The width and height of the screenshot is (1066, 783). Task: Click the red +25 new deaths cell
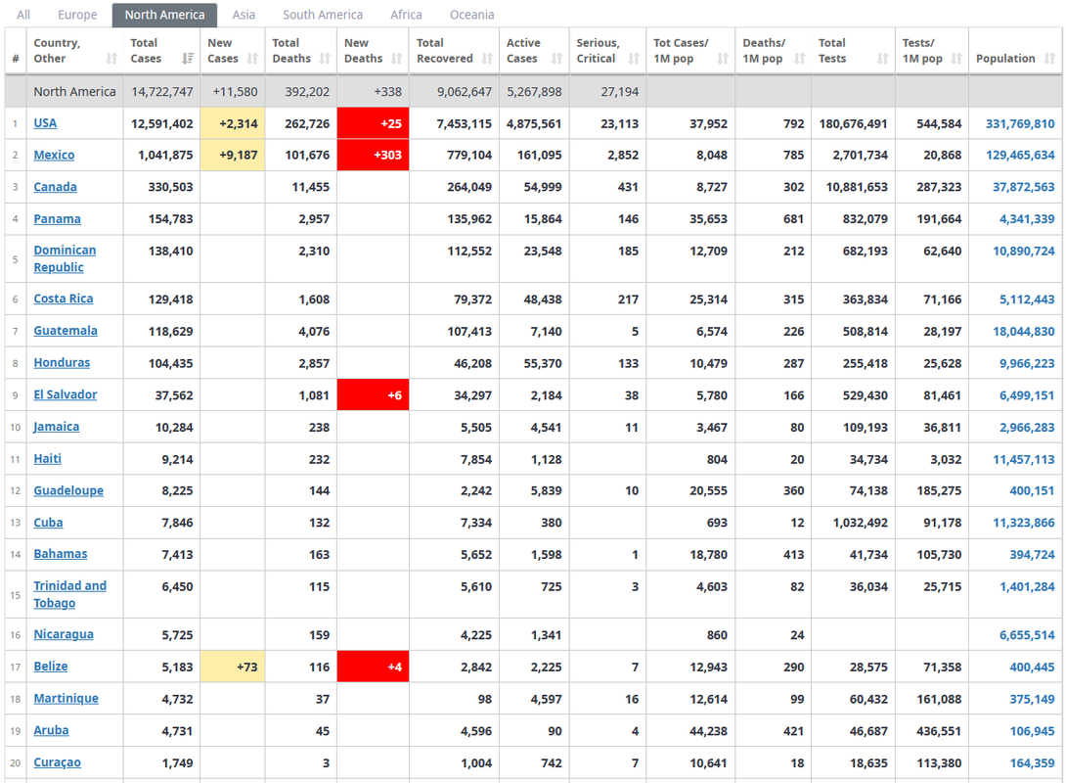click(x=374, y=123)
